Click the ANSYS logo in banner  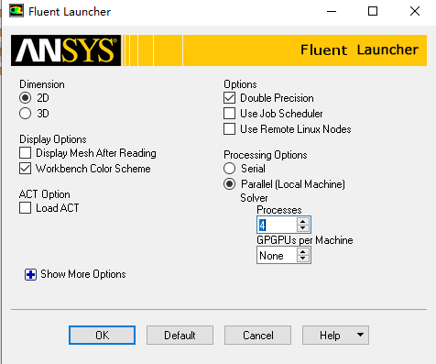66,50
